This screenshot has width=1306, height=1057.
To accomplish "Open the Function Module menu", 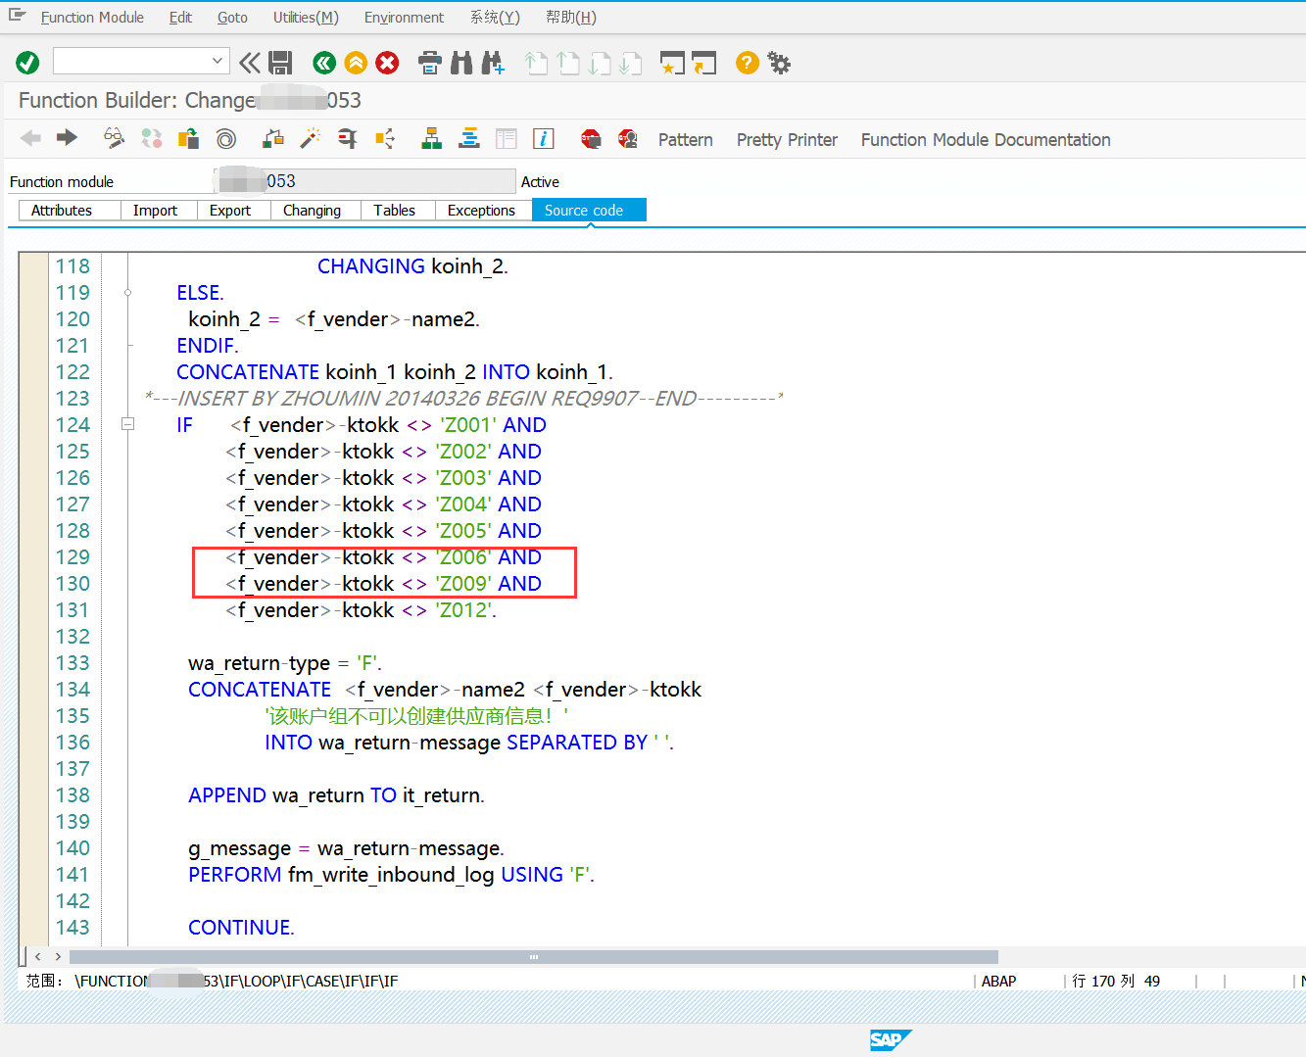I will [92, 18].
